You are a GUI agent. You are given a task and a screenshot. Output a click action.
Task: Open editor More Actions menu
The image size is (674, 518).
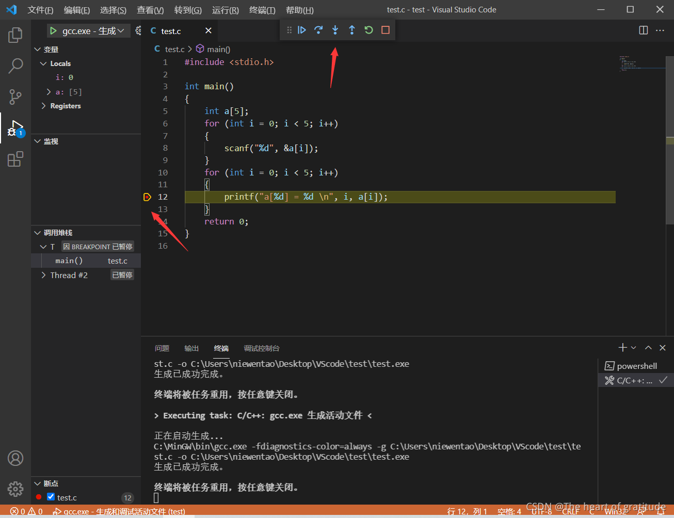660,30
